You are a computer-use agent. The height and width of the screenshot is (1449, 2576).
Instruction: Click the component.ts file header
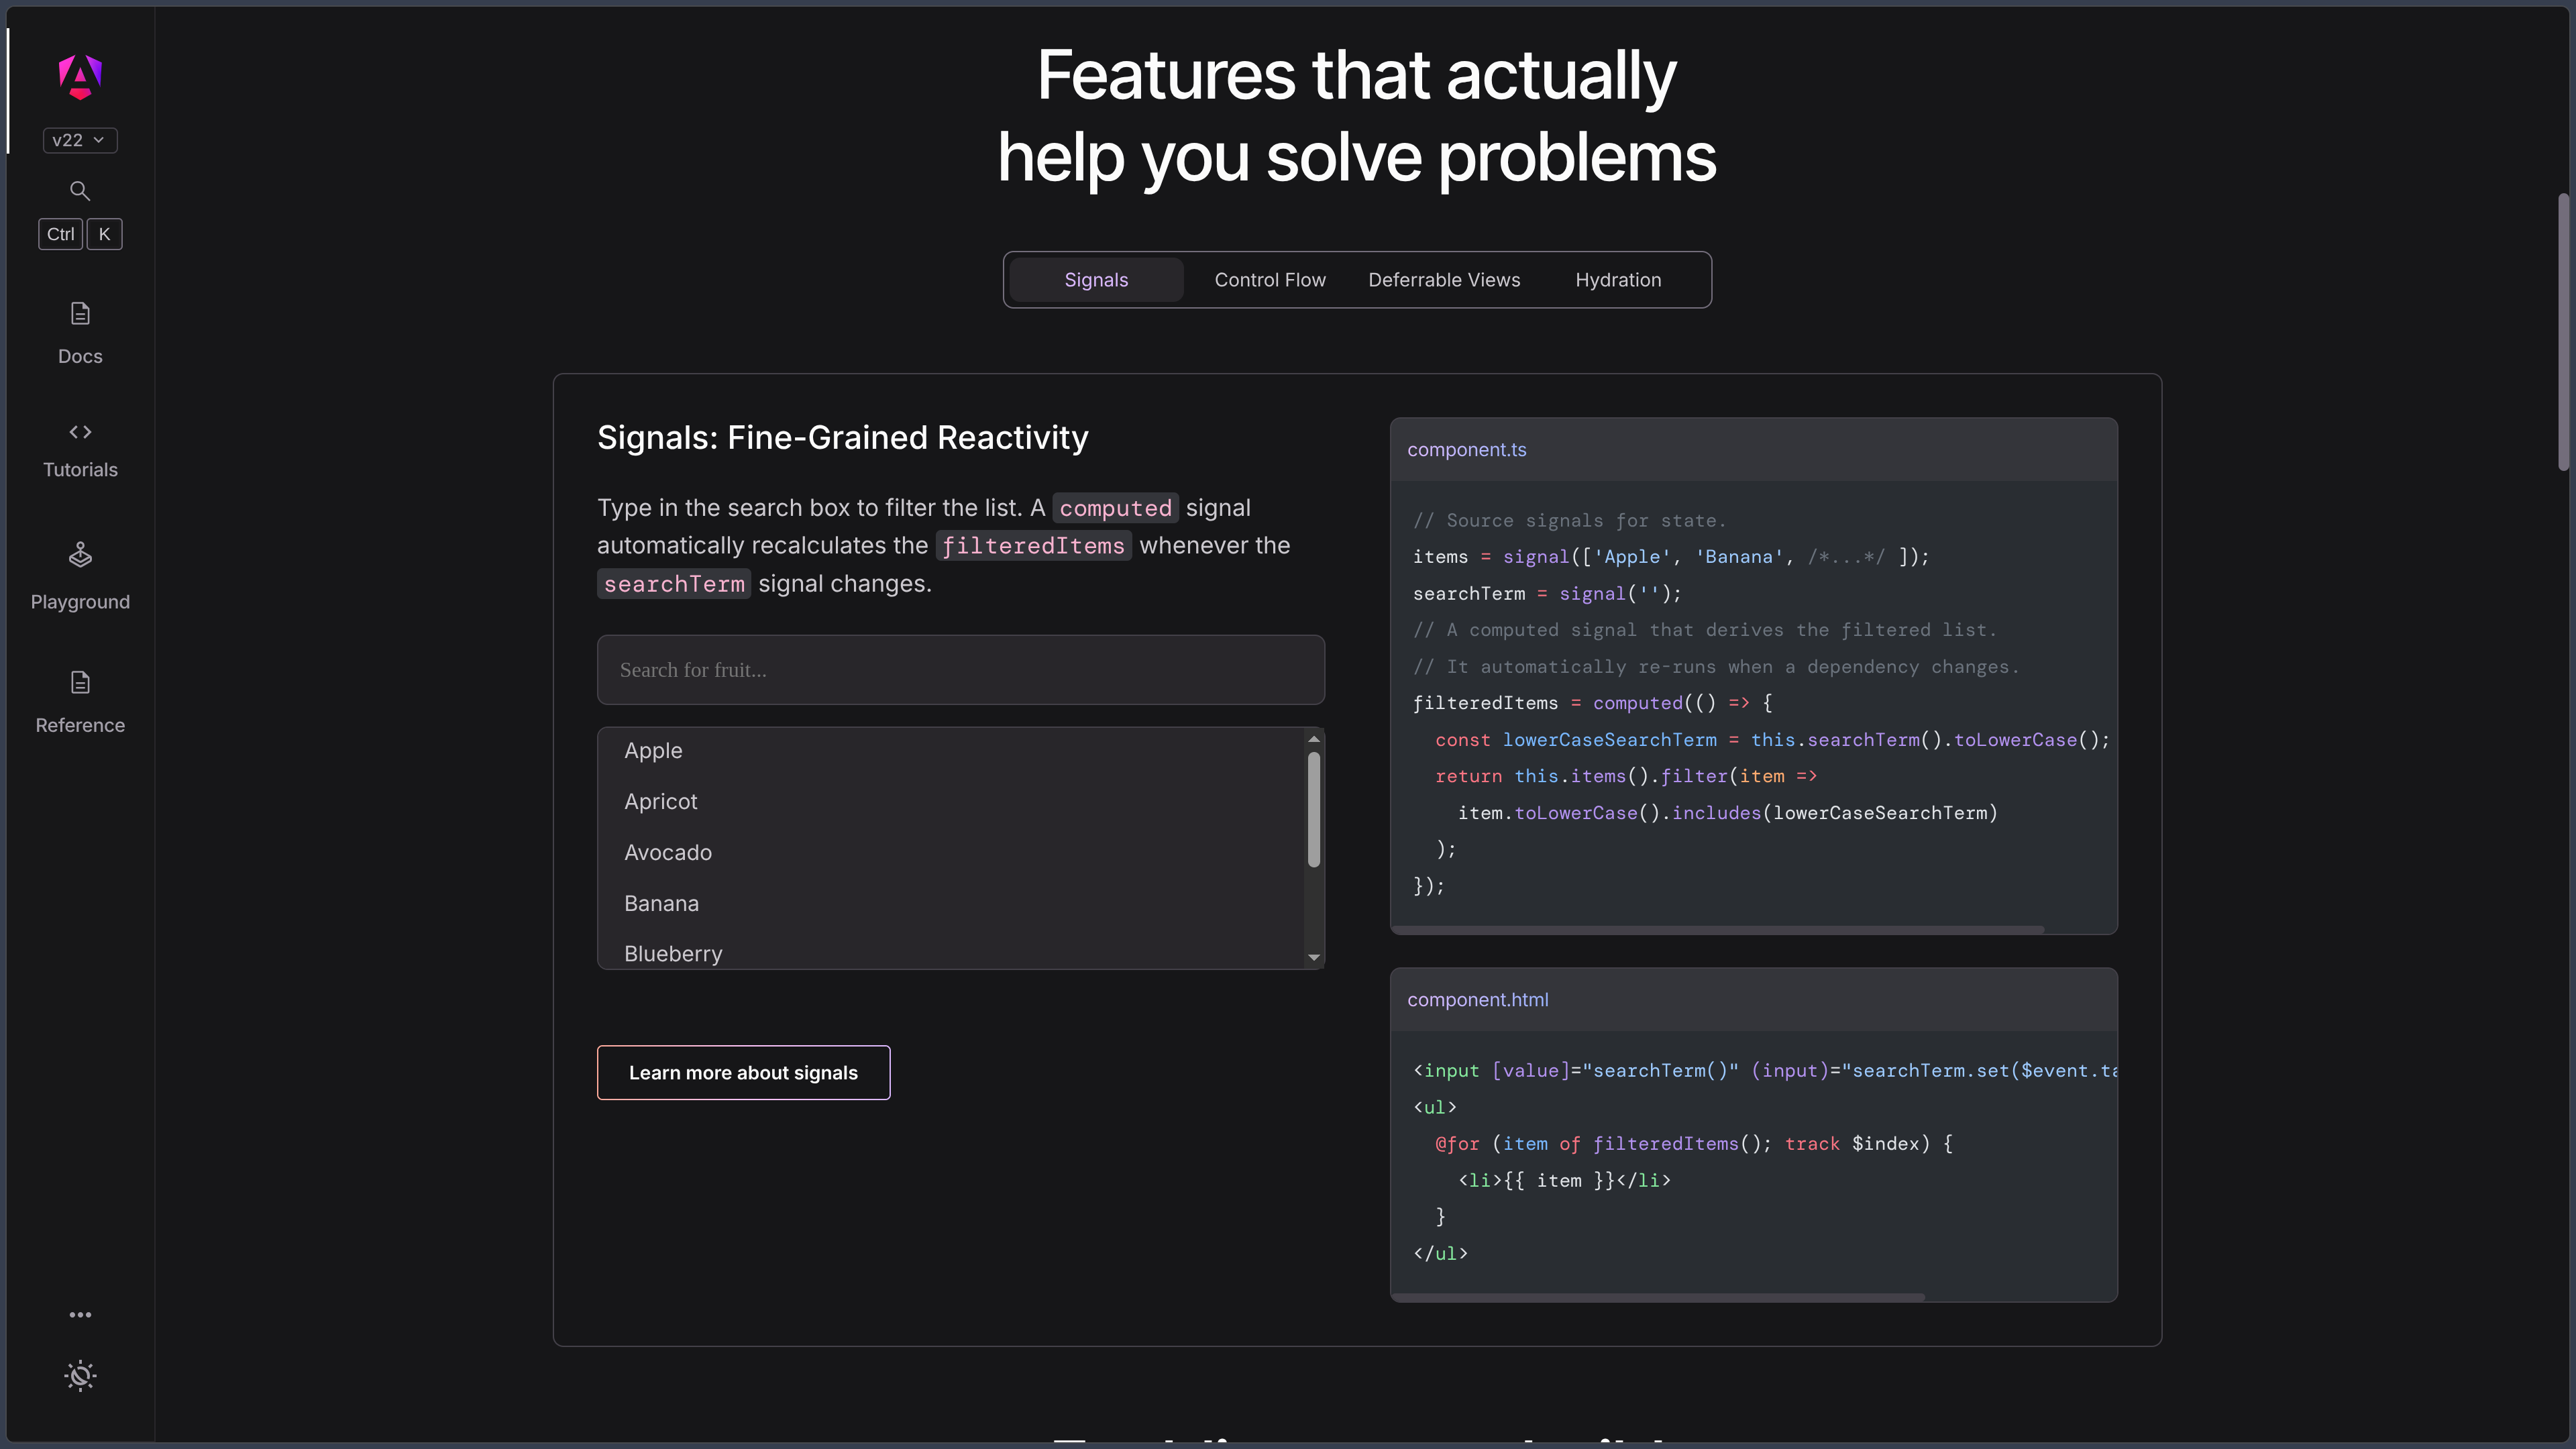point(1753,450)
